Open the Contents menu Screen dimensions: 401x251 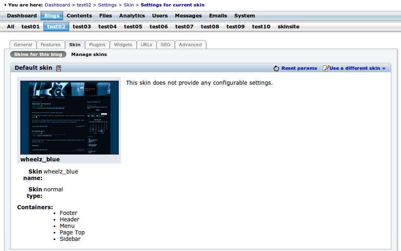pos(79,15)
